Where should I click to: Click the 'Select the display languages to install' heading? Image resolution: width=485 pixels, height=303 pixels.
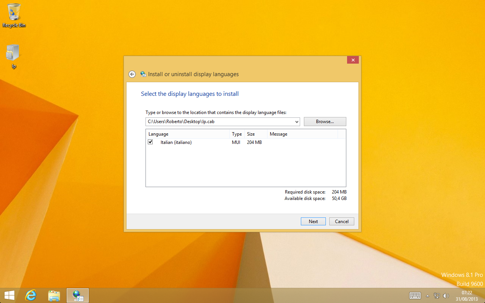190,94
